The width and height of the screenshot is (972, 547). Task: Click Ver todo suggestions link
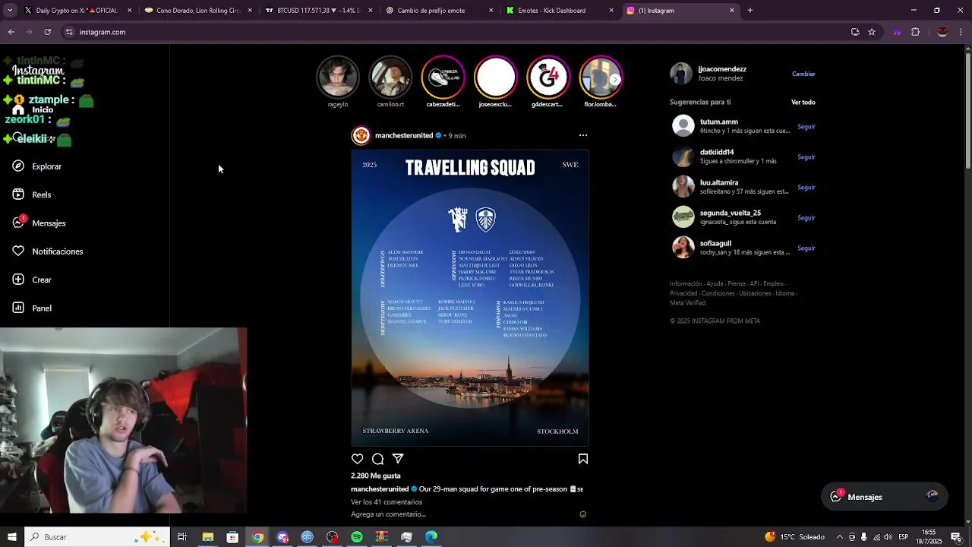coord(803,102)
